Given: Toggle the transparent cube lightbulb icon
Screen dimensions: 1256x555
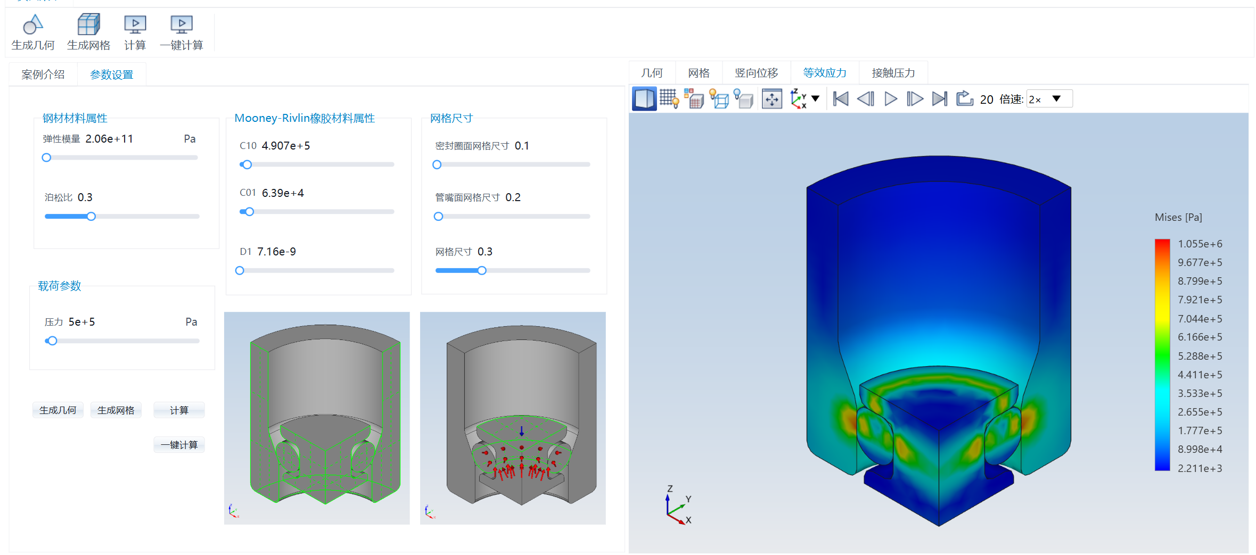Looking at the screenshot, I should 744,99.
